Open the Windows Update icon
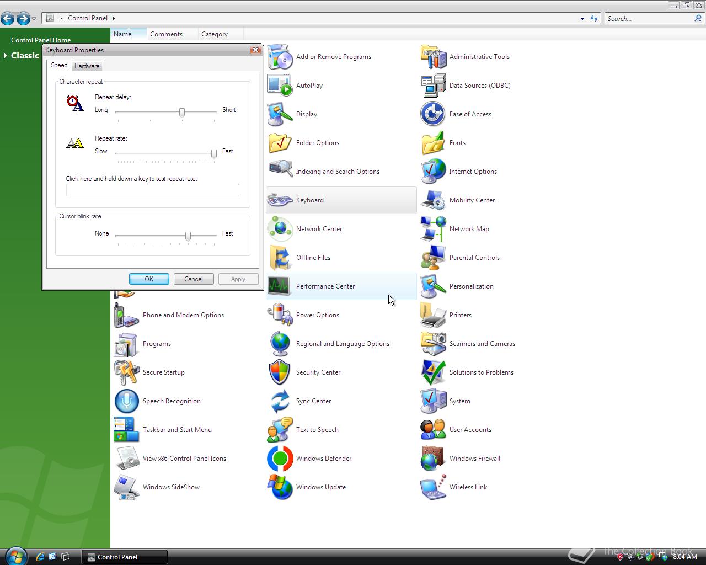This screenshot has height=565, width=706. coord(280,487)
